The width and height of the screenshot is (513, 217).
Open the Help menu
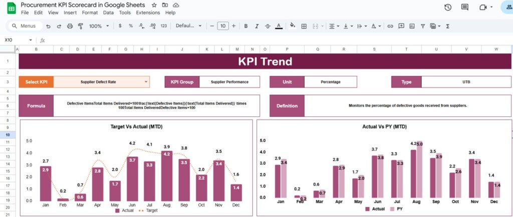click(170, 12)
